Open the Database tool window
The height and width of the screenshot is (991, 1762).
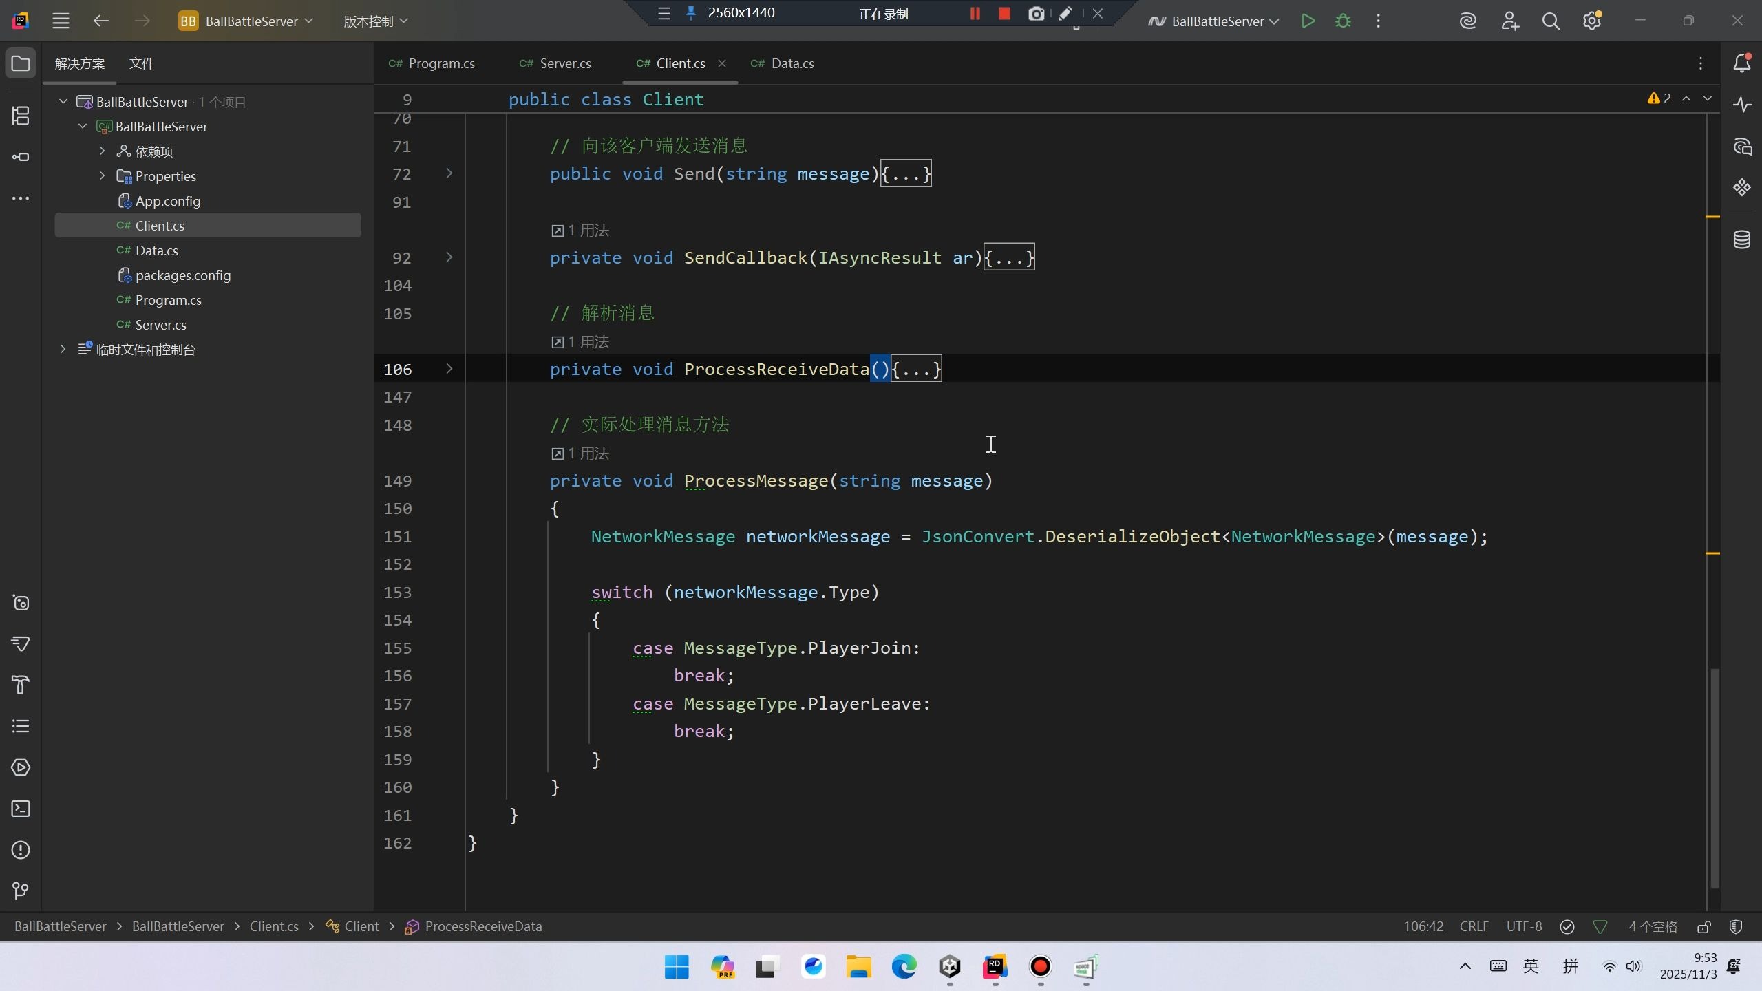click(1741, 239)
